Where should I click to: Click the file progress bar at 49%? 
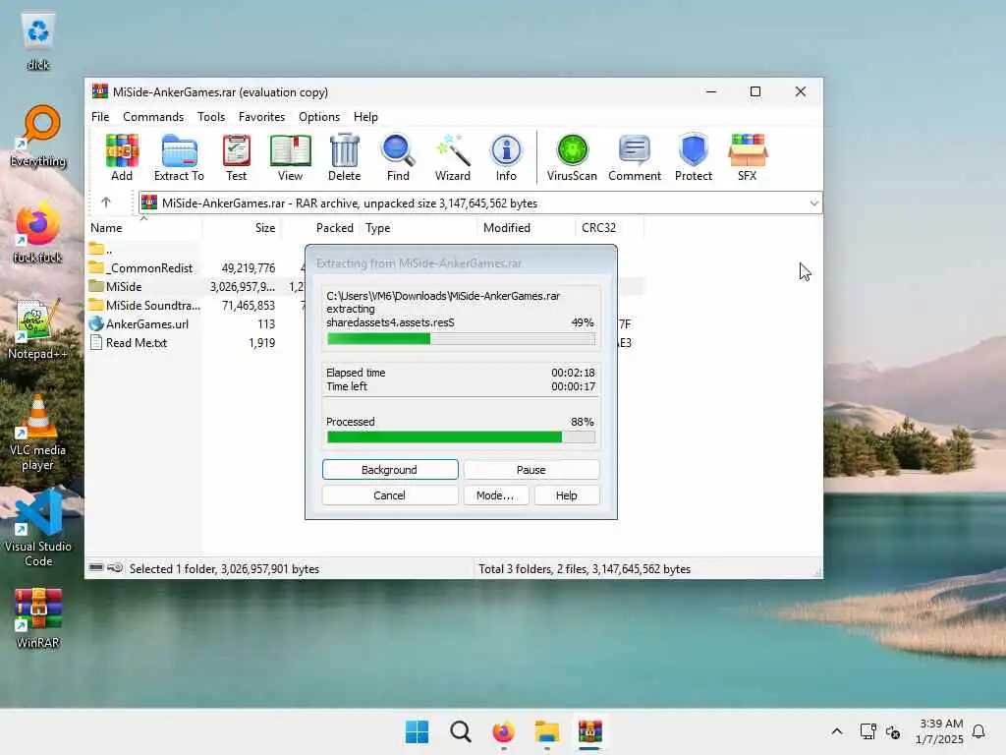[461, 338]
